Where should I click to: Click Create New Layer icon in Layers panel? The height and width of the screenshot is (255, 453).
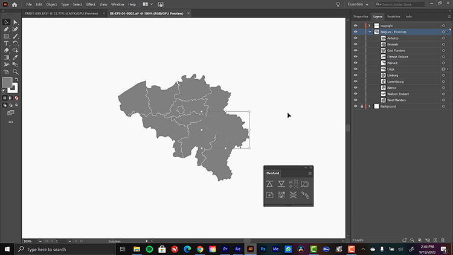click(x=435, y=240)
